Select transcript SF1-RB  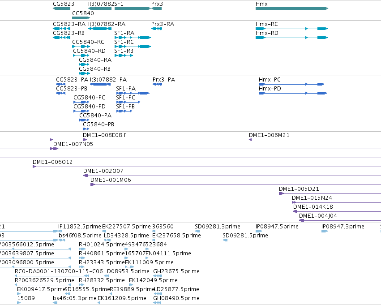[x=124, y=56]
